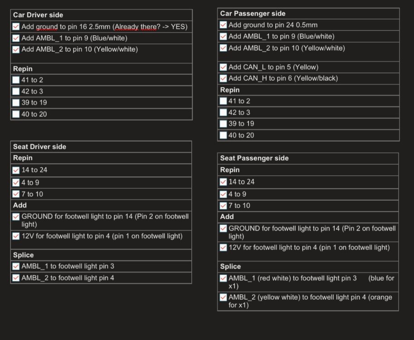Click the 'Seat Passenger side' heading cell
This screenshot has width=414, height=340.
[x=254, y=158]
